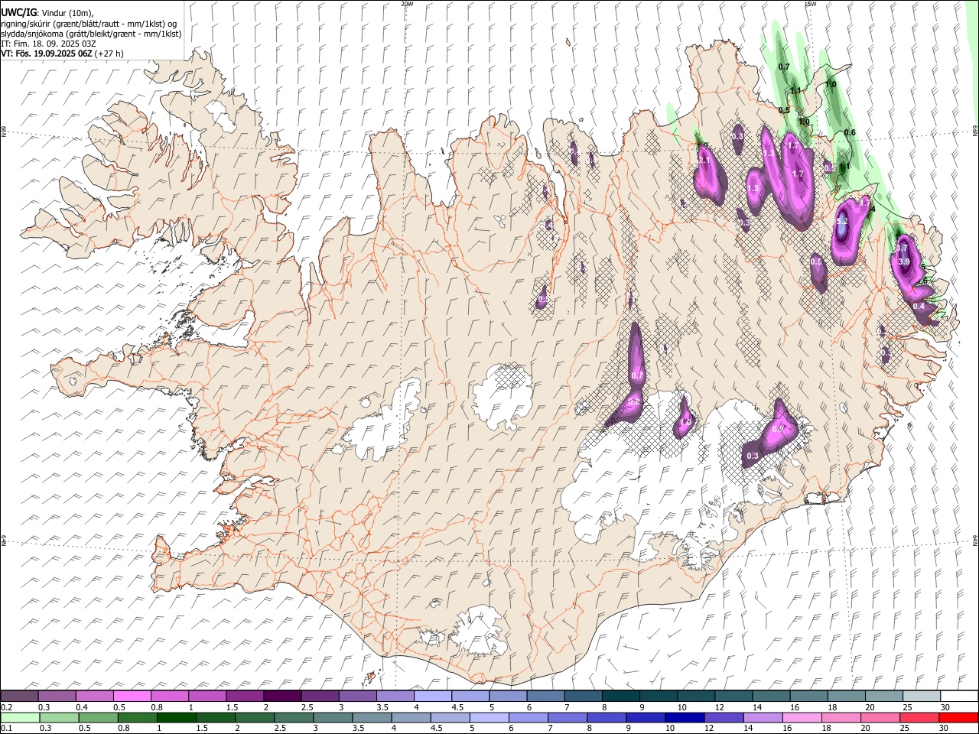Image resolution: width=979 pixels, height=734 pixels.
Task: Click the 'slydda/snjókoma' legend description line
Action: pyautogui.click(x=91, y=34)
